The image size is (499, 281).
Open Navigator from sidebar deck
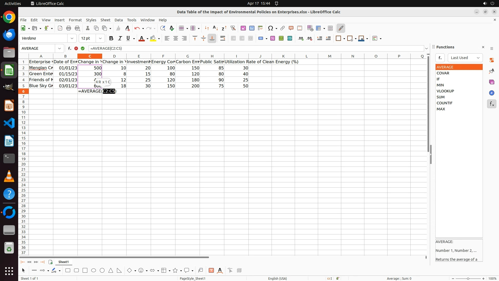pyautogui.click(x=491, y=93)
